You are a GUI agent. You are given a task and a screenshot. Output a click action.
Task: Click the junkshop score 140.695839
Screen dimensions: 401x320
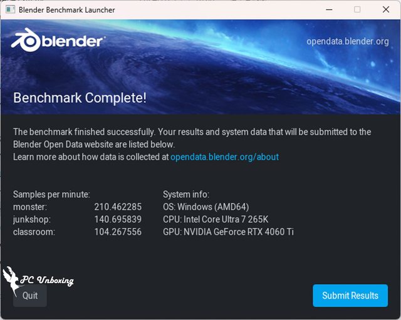(x=118, y=219)
